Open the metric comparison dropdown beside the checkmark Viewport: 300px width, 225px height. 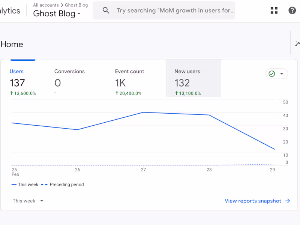(x=282, y=74)
